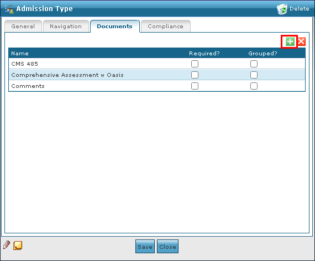
Task: Check Required for CMS 485
Action: pos(195,64)
